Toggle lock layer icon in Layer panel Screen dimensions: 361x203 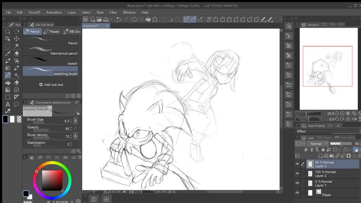tap(323, 150)
